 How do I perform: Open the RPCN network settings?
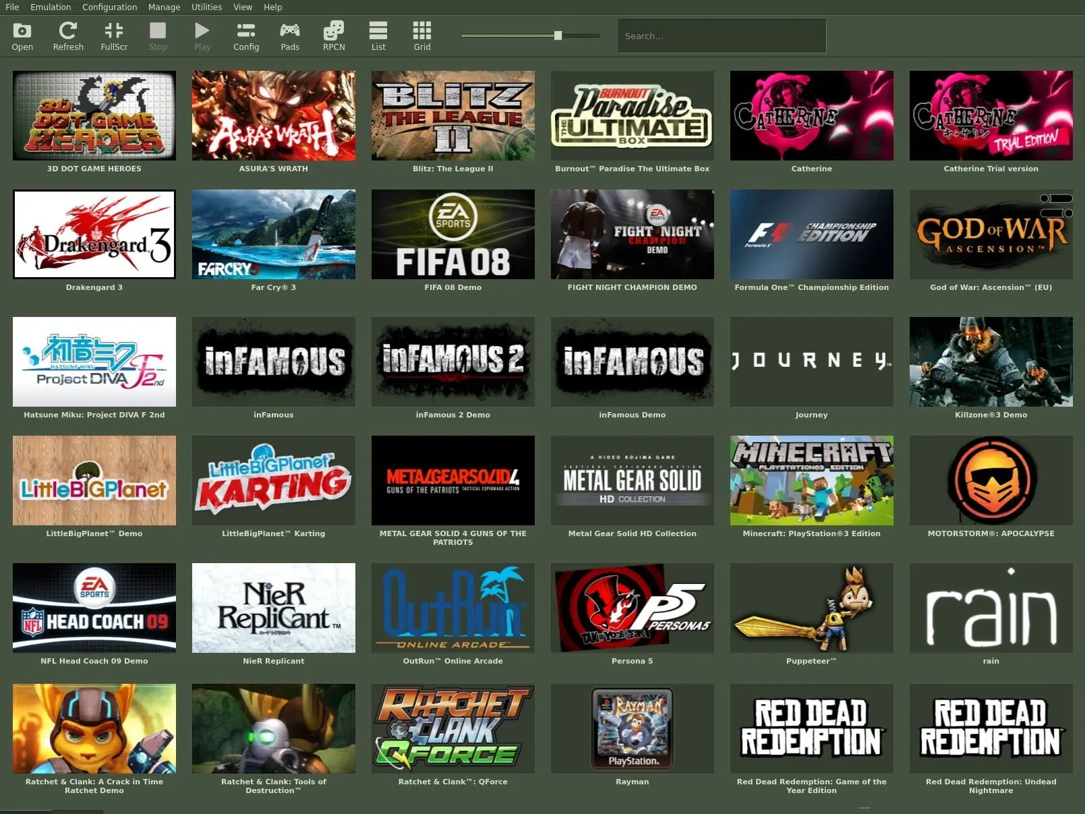point(334,36)
